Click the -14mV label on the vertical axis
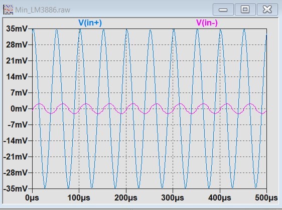282x210 pixels. click(16, 140)
